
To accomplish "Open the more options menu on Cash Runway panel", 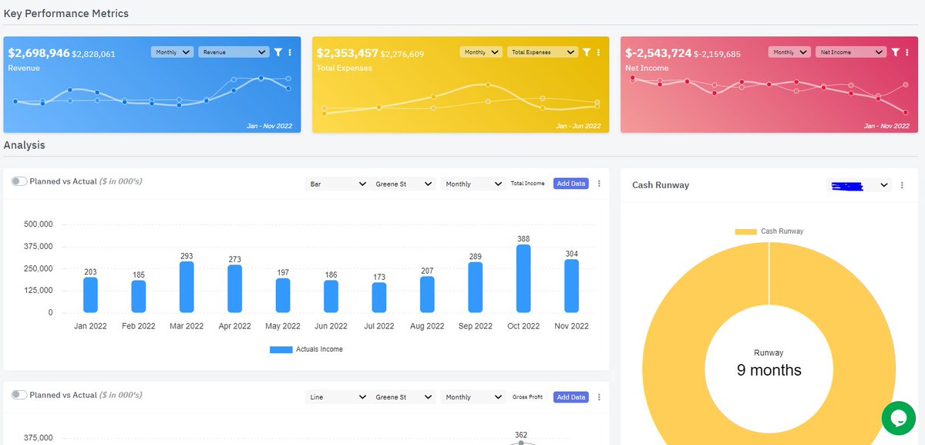I will point(903,185).
